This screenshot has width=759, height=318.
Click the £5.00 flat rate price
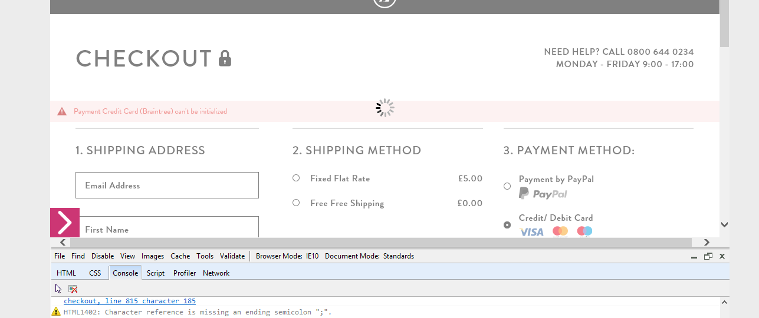pyautogui.click(x=470, y=178)
